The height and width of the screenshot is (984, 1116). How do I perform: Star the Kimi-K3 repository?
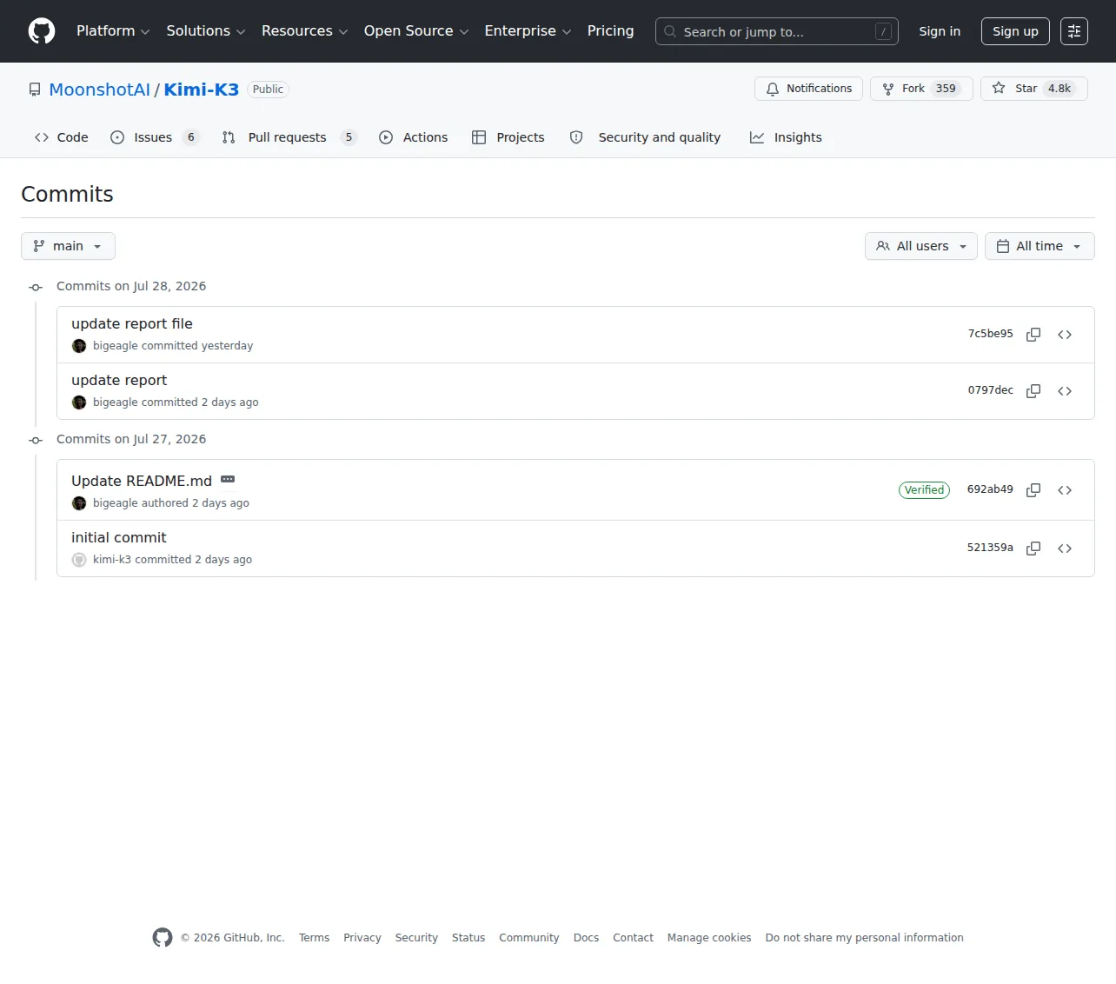point(1033,89)
